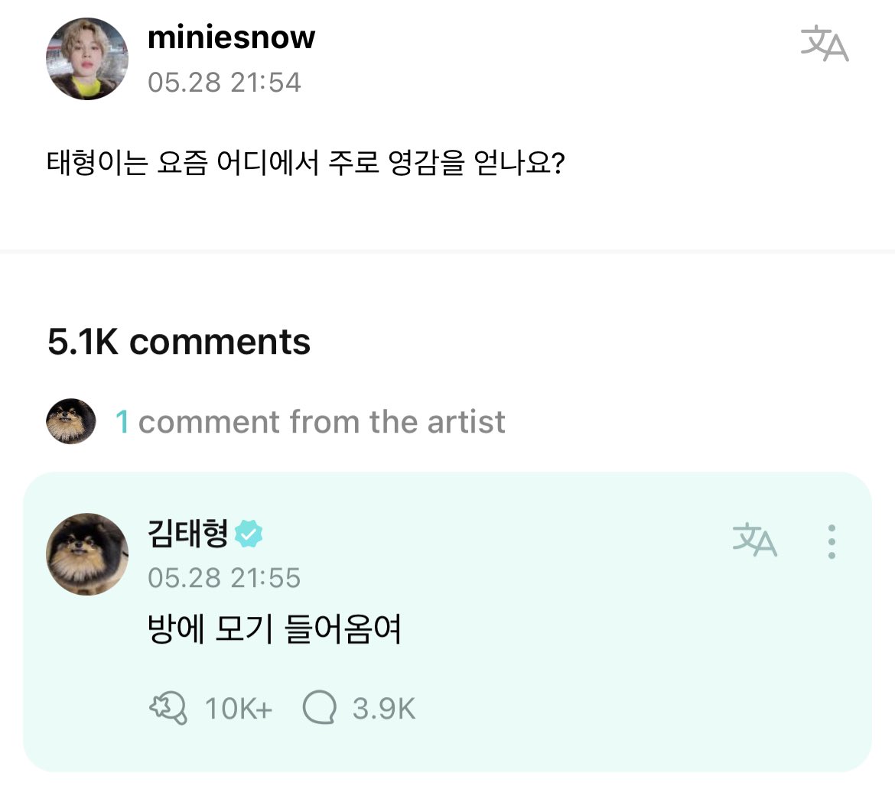
Task: Select the post question text
Action: (305, 165)
